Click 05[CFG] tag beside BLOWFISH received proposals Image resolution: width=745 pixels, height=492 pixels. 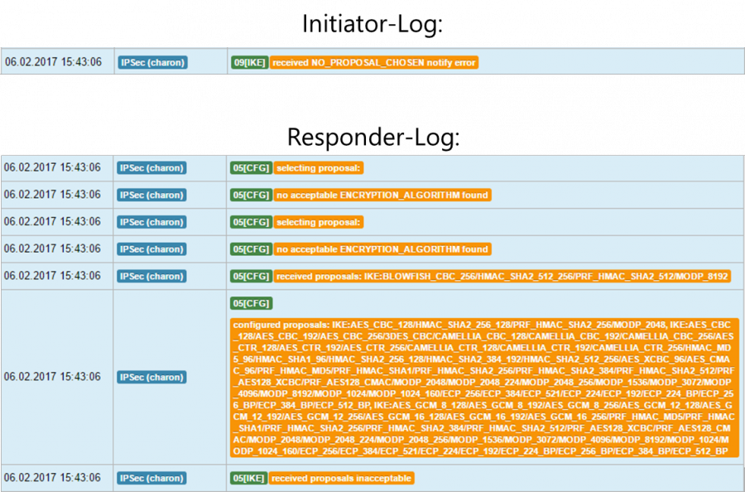251,276
